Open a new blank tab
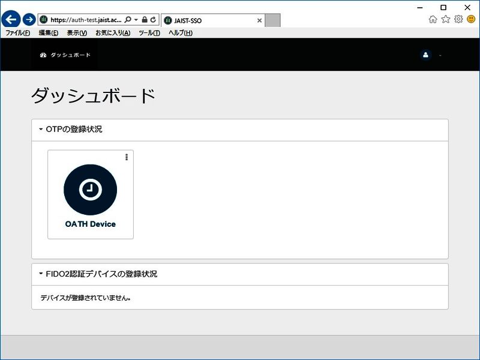480x360 pixels. pyautogui.click(x=272, y=20)
